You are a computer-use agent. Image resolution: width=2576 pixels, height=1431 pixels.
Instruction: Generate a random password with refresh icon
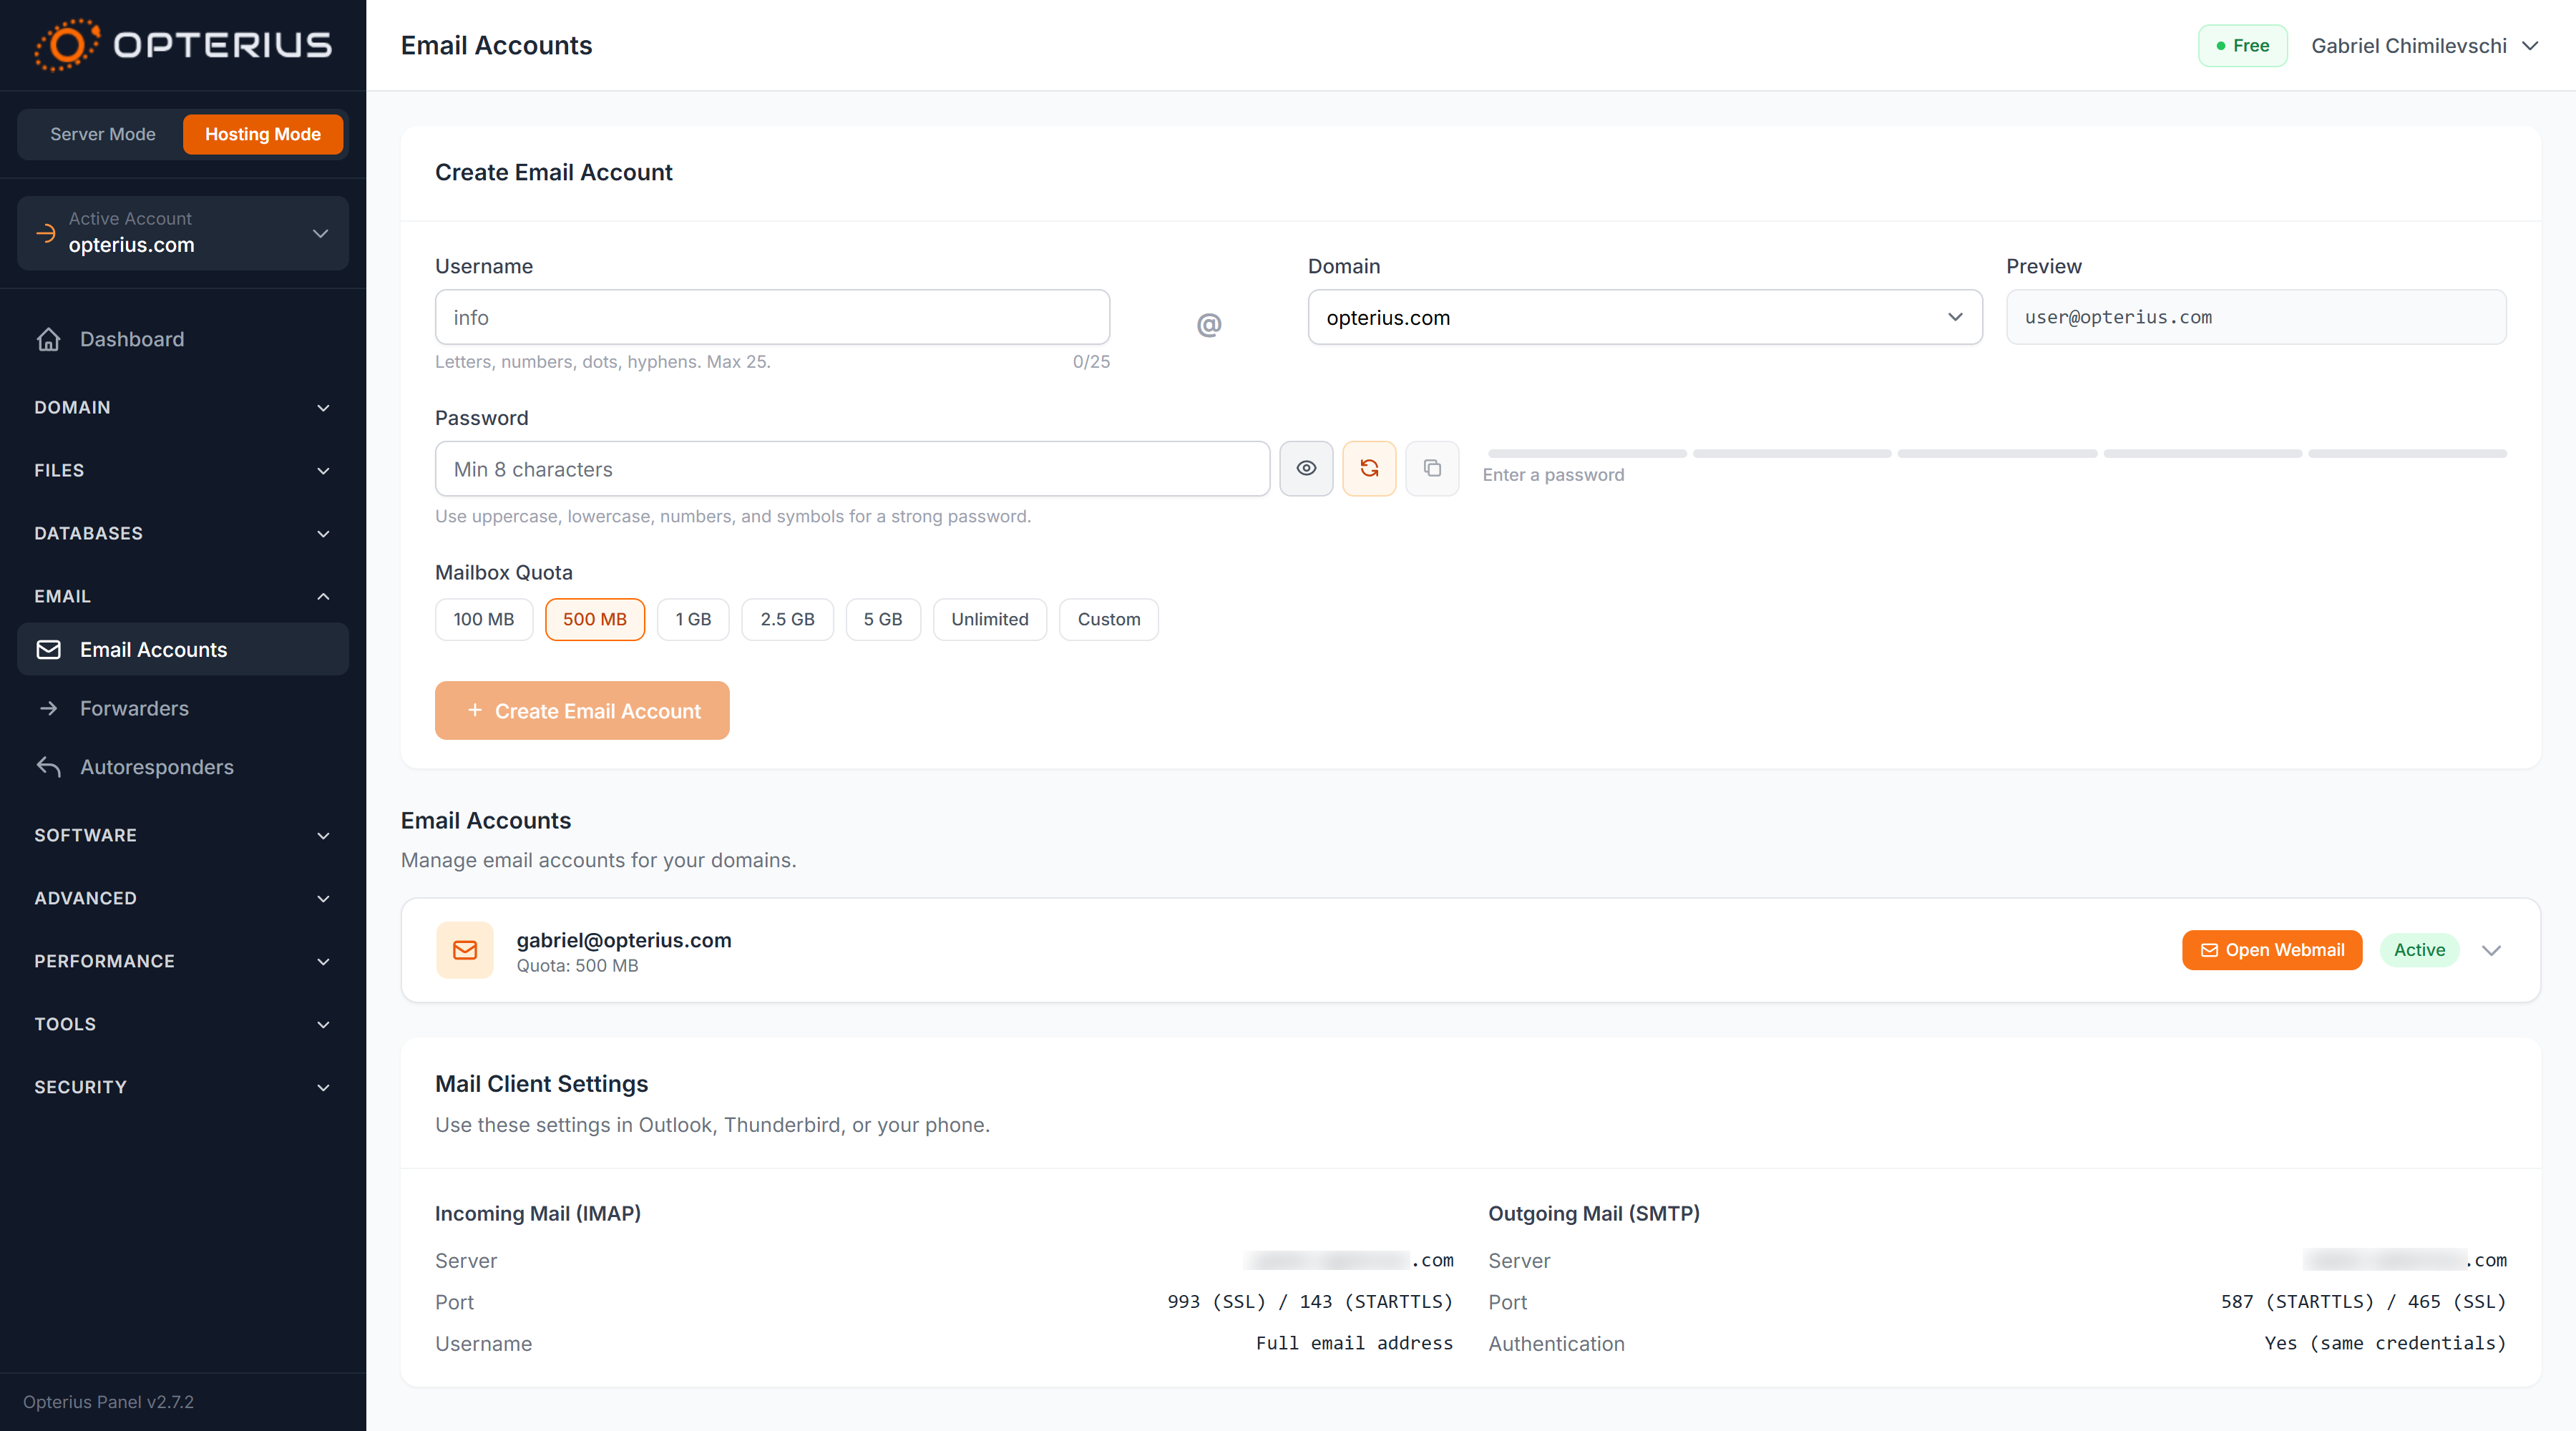[1369, 468]
